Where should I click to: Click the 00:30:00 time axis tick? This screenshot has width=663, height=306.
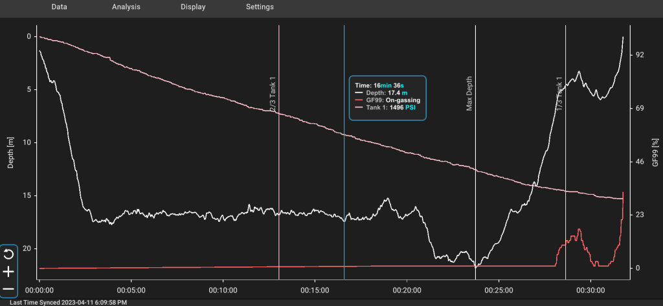(x=590, y=290)
